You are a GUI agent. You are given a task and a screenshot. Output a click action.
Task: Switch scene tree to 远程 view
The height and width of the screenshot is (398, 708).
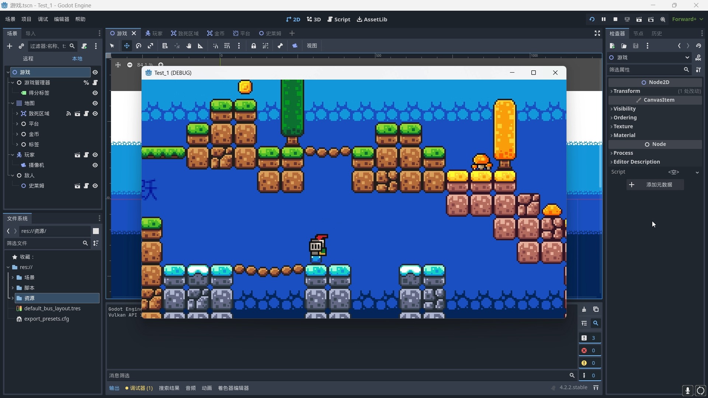coord(28,59)
